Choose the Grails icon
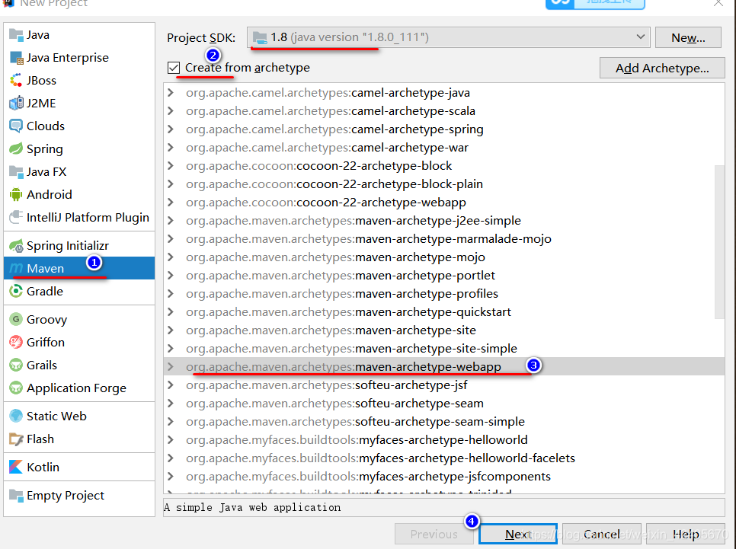The width and height of the screenshot is (736, 549). [x=16, y=365]
